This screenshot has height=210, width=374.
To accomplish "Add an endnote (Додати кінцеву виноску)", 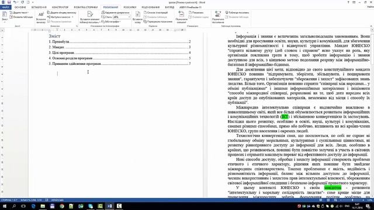I will 61,13.
